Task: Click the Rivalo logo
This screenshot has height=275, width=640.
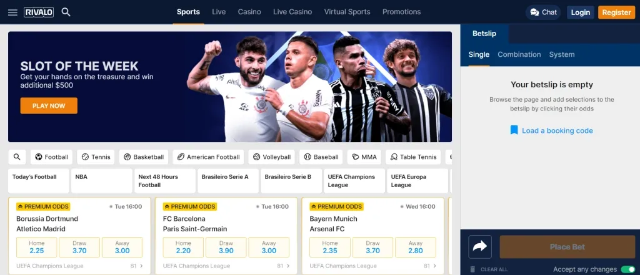Action: (x=39, y=12)
